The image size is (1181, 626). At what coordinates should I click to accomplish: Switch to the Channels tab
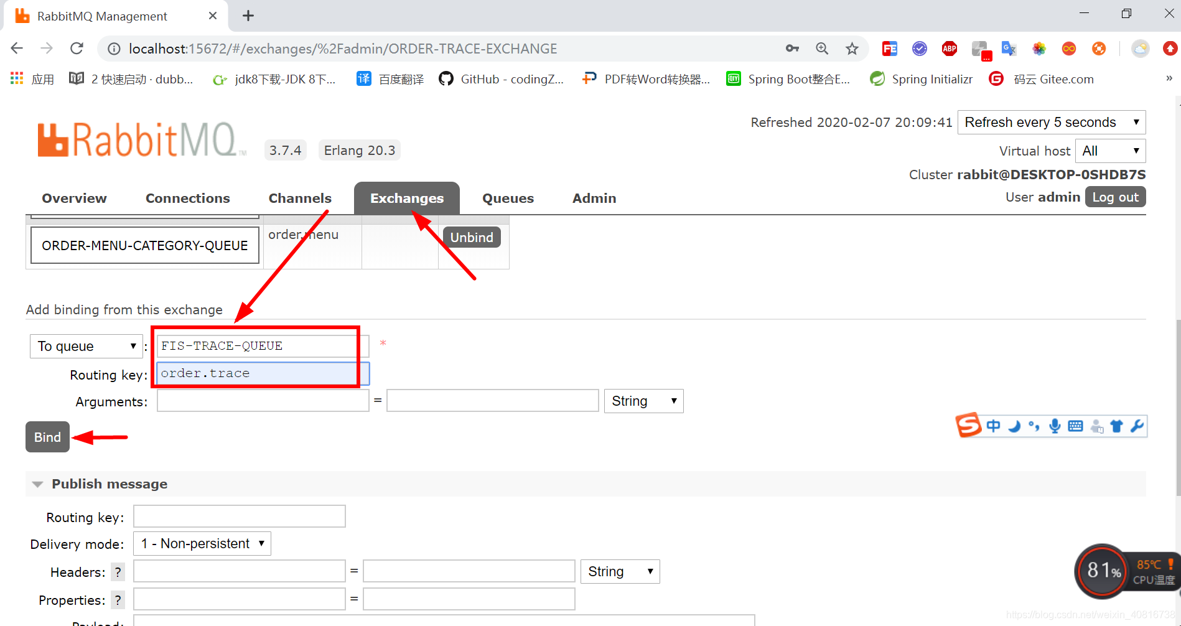coord(300,199)
